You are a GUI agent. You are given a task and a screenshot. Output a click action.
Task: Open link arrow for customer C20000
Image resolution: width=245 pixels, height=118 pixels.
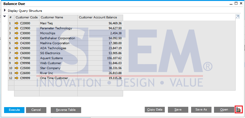(16, 23)
